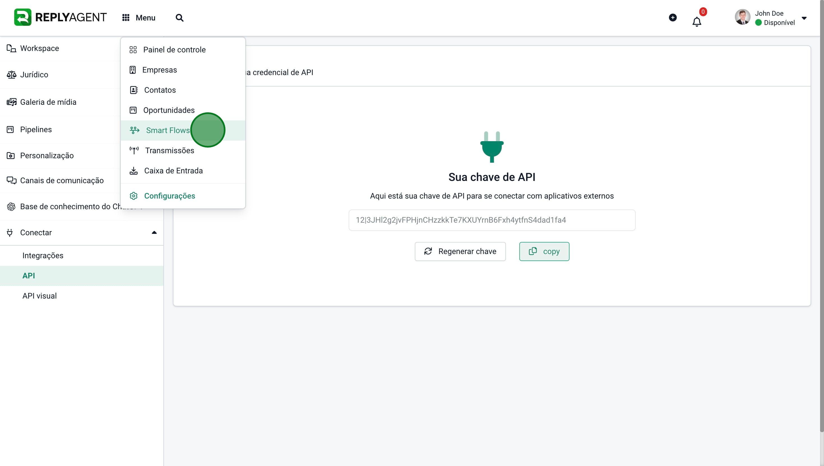The width and height of the screenshot is (824, 466).
Task: Expand the user profile dropdown arrow
Action: tap(804, 18)
